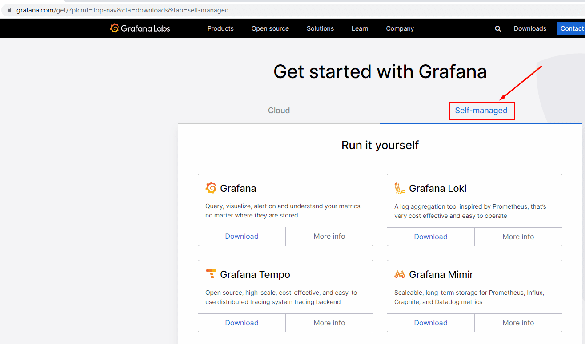This screenshot has width=585, height=344.
Task: Click the 'Scaleable, long-term storage' description
Action: pyautogui.click(x=469, y=297)
